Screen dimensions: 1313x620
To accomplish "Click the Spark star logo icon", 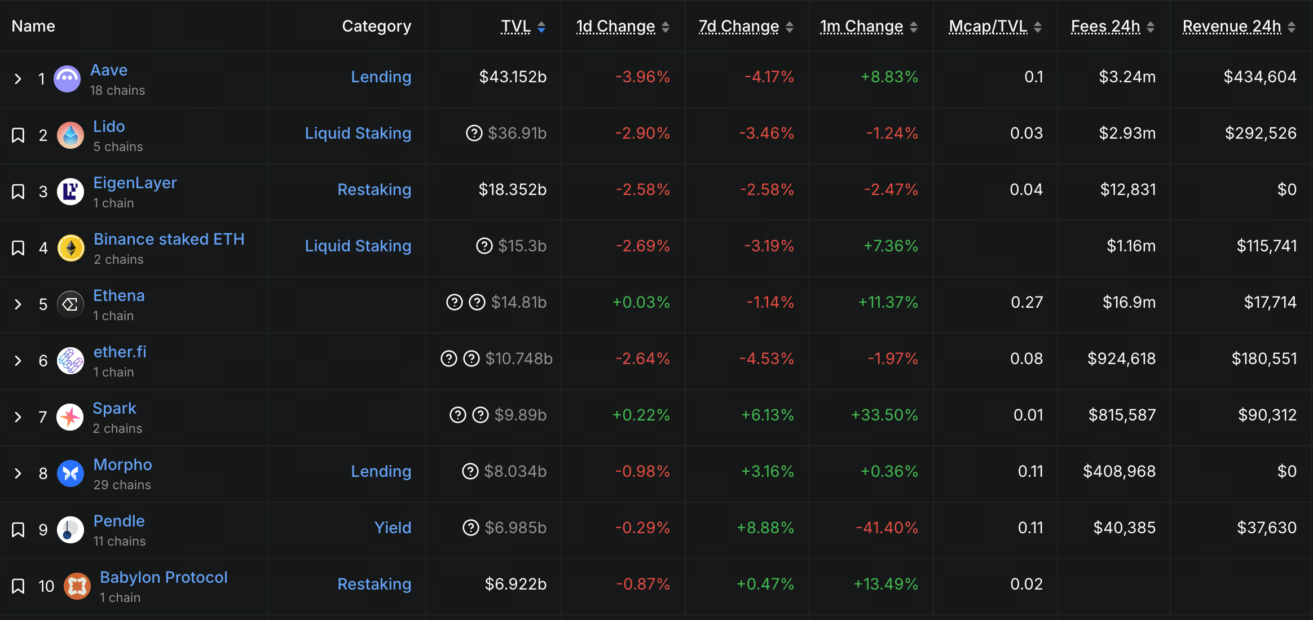I will [x=70, y=417].
